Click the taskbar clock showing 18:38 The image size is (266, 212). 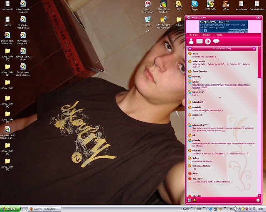tap(260, 209)
